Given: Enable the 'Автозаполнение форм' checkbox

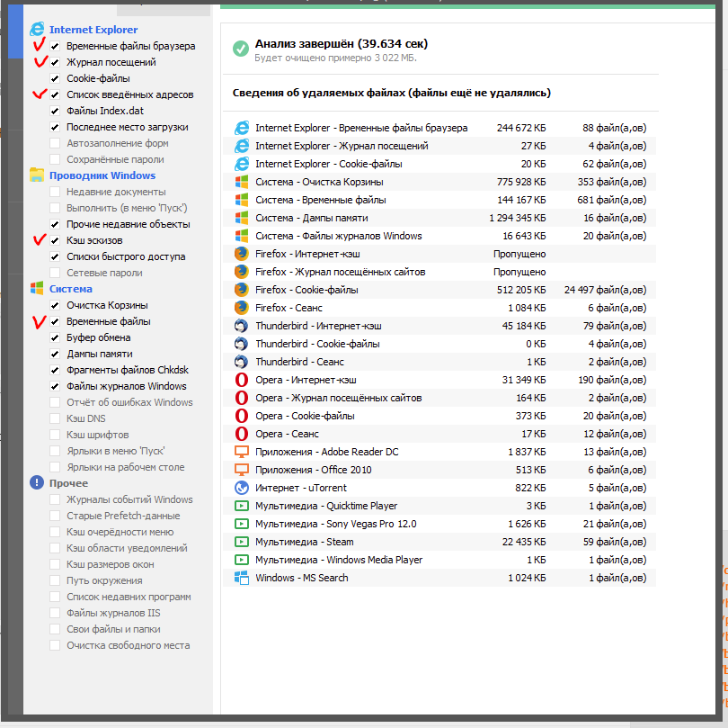Looking at the screenshot, I should pyautogui.click(x=55, y=143).
